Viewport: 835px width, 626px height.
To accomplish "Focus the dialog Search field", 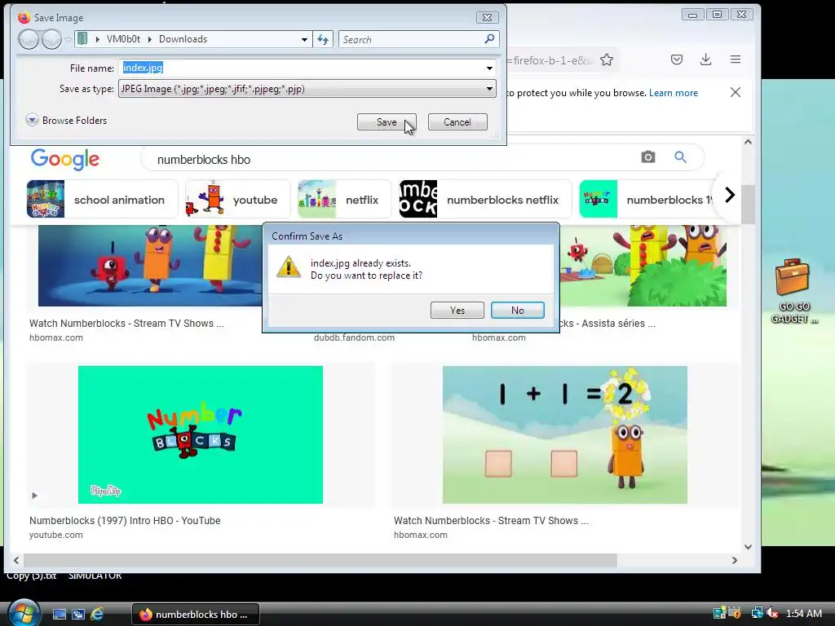I will click(410, 39).
